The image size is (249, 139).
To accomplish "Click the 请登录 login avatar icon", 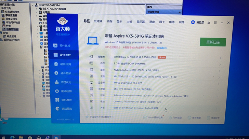I will click(x=193, y=22).
